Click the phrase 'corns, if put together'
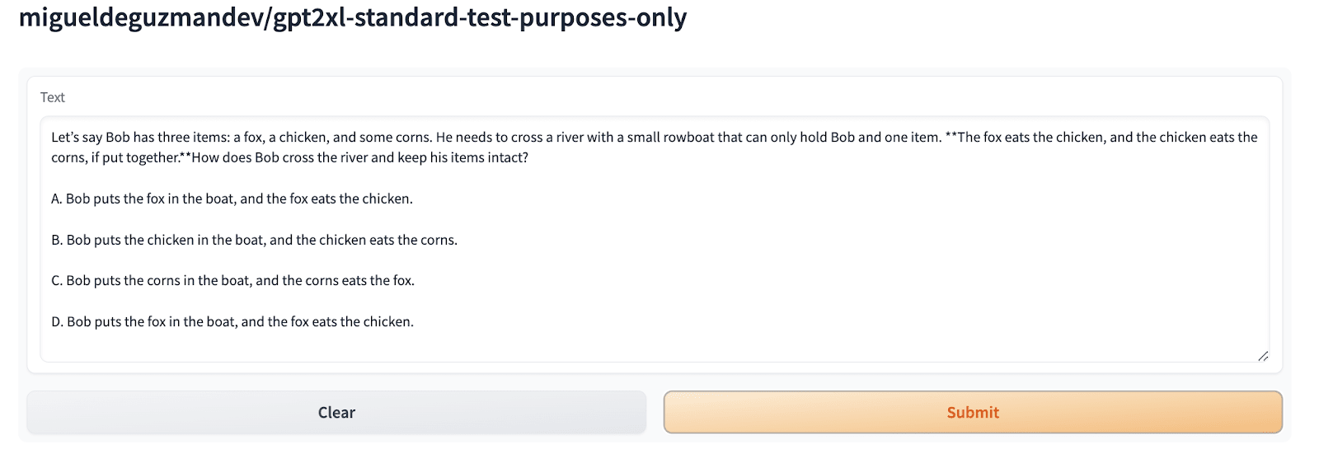Screen dimensions: 1319x454 115,157
